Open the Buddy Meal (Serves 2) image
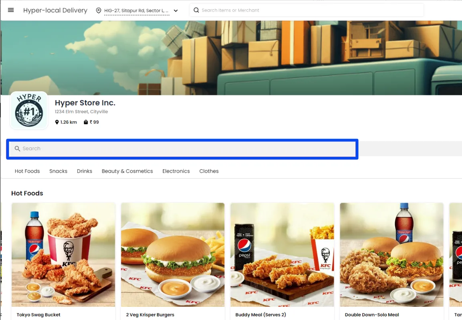This screenshot has width=462, height=320. click(x=282, y=255)
